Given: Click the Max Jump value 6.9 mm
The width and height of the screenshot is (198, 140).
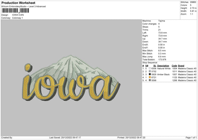Looking at the screenshot, I should coord(162,56).
